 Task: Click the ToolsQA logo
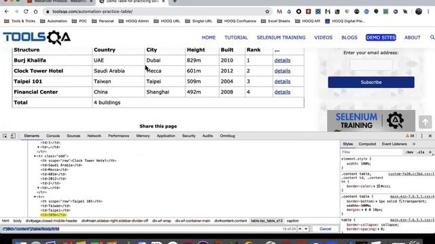37,38
